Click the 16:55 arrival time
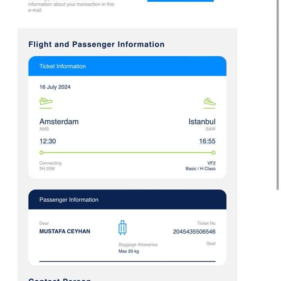The width and height of the screenshot is (281, 281). [207, 141]
